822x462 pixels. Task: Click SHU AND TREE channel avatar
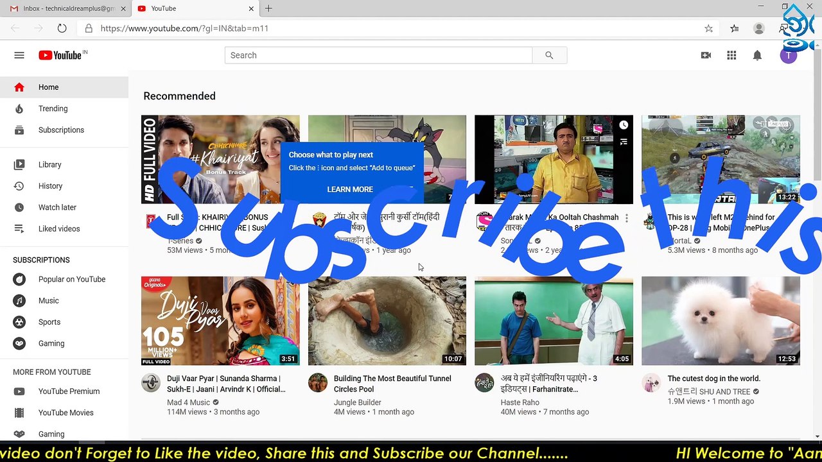coord(651,382)
